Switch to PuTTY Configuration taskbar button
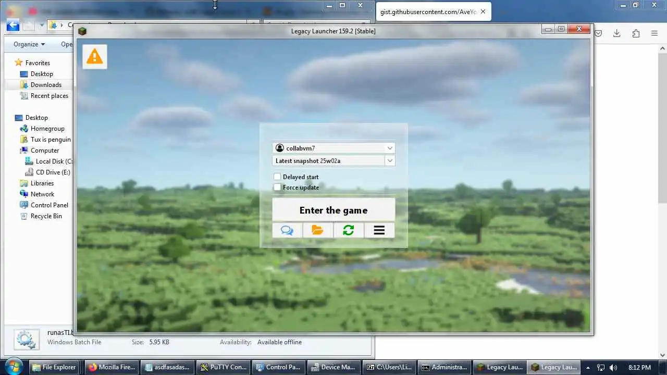The height and width of the screenshot is (375, 667). pos(223,367)
